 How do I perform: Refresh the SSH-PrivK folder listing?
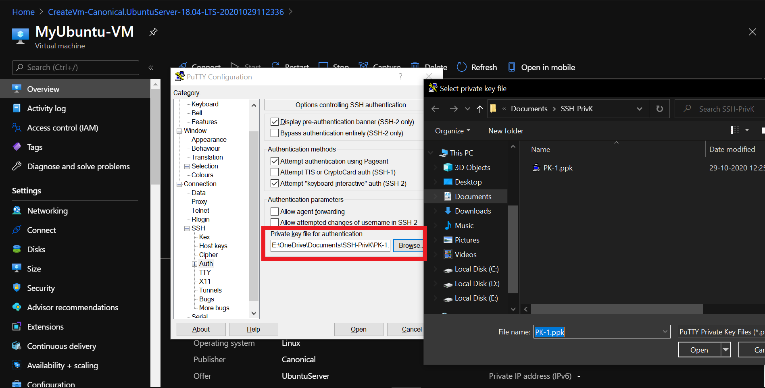[x=659, y=109]
